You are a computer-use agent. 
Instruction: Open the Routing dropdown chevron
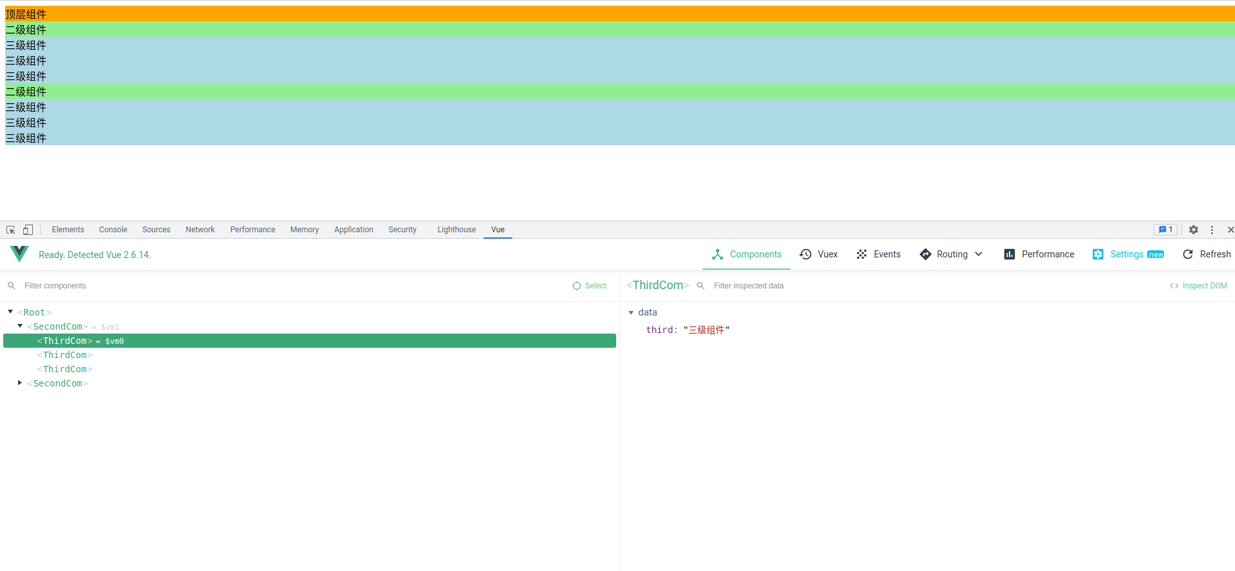click(979, 254)
